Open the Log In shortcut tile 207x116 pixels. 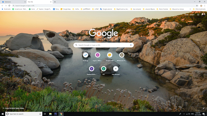pyautogui.click(x=97, y=57)
